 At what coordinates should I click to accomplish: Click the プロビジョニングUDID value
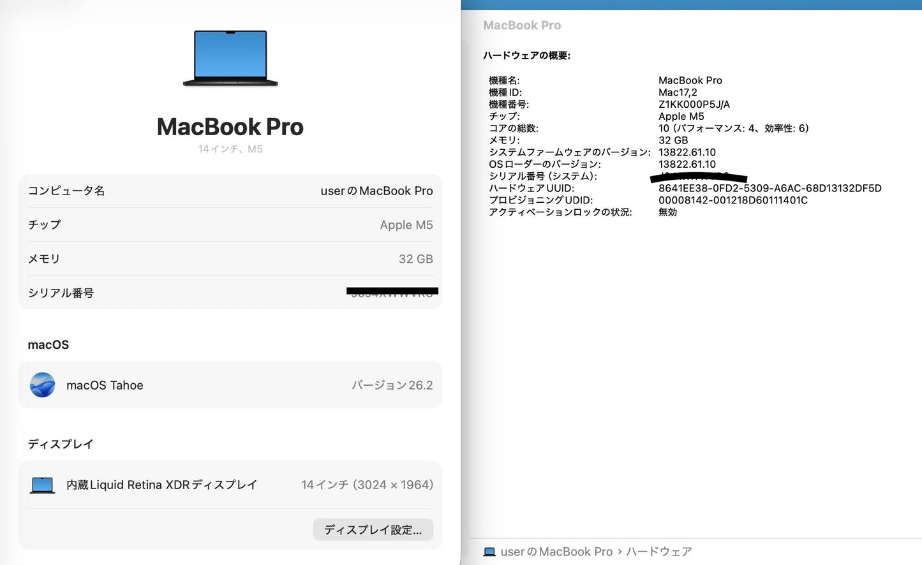(x=733, y=200)
